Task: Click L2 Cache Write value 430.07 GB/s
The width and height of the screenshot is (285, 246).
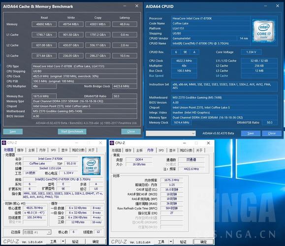Action: click(71, 45)
